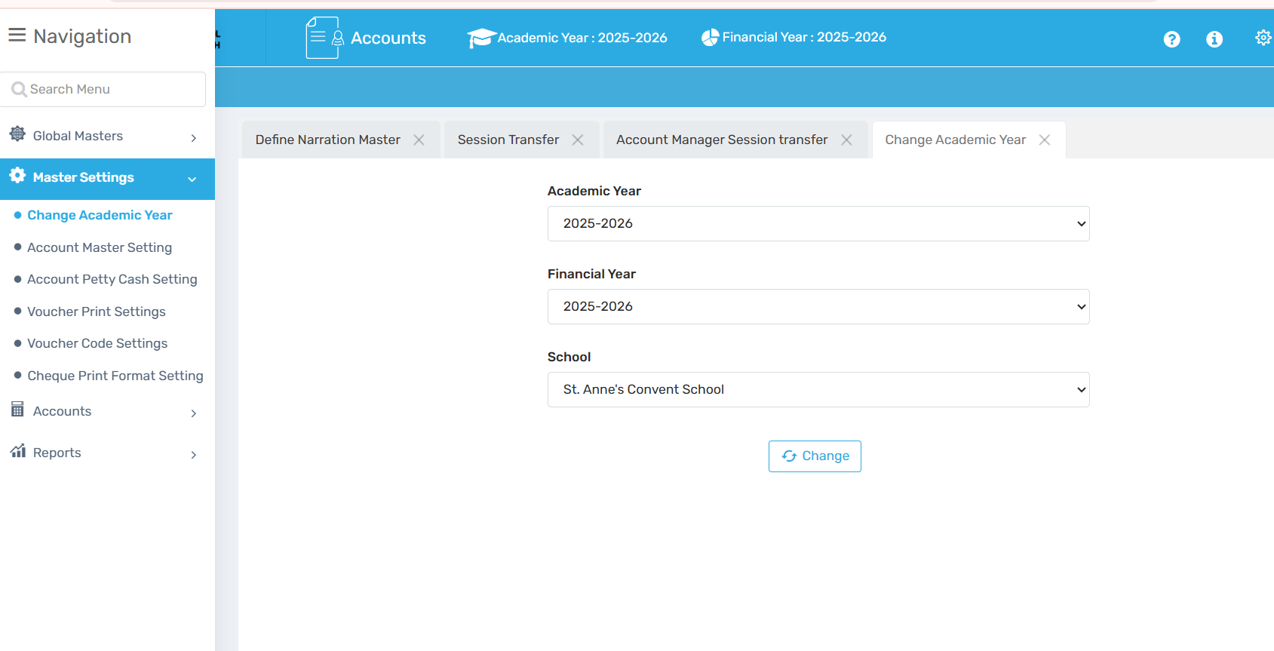
Task: Click the Accounts module document icon
Action: (x=325, y=38)
